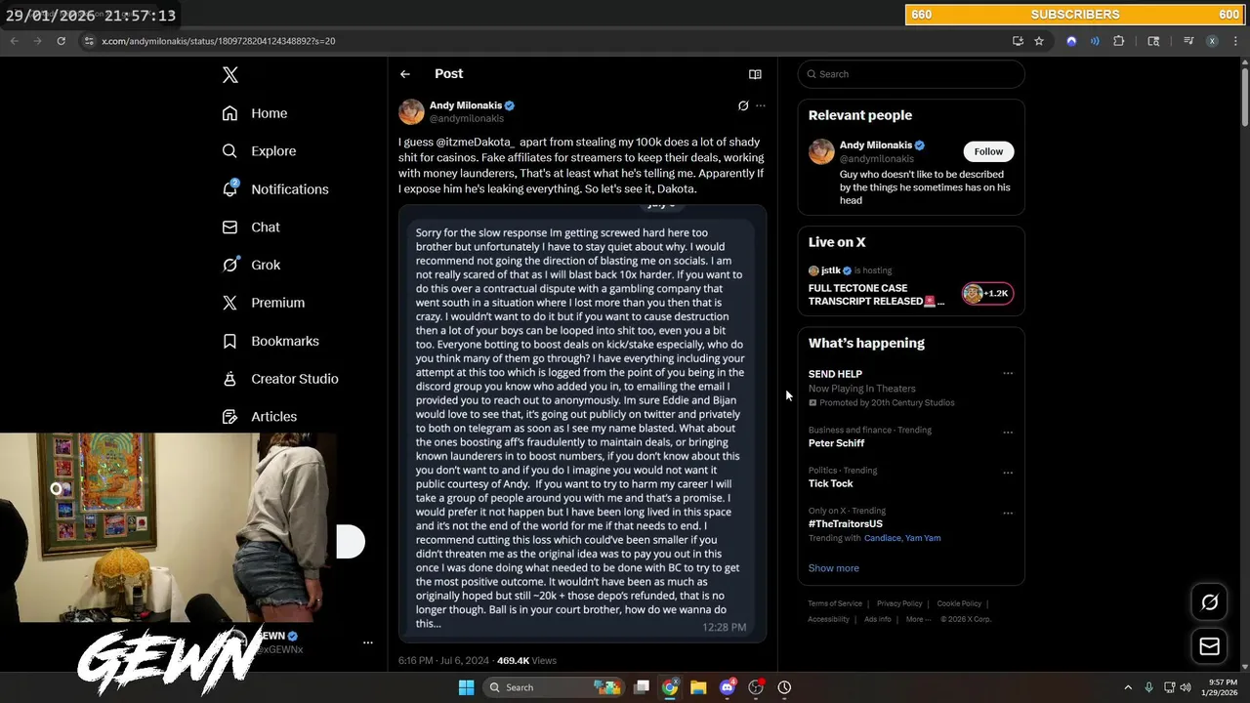Open Andy Milonakis name on the post
1250x703 pixels.
[x=466, y=105]
